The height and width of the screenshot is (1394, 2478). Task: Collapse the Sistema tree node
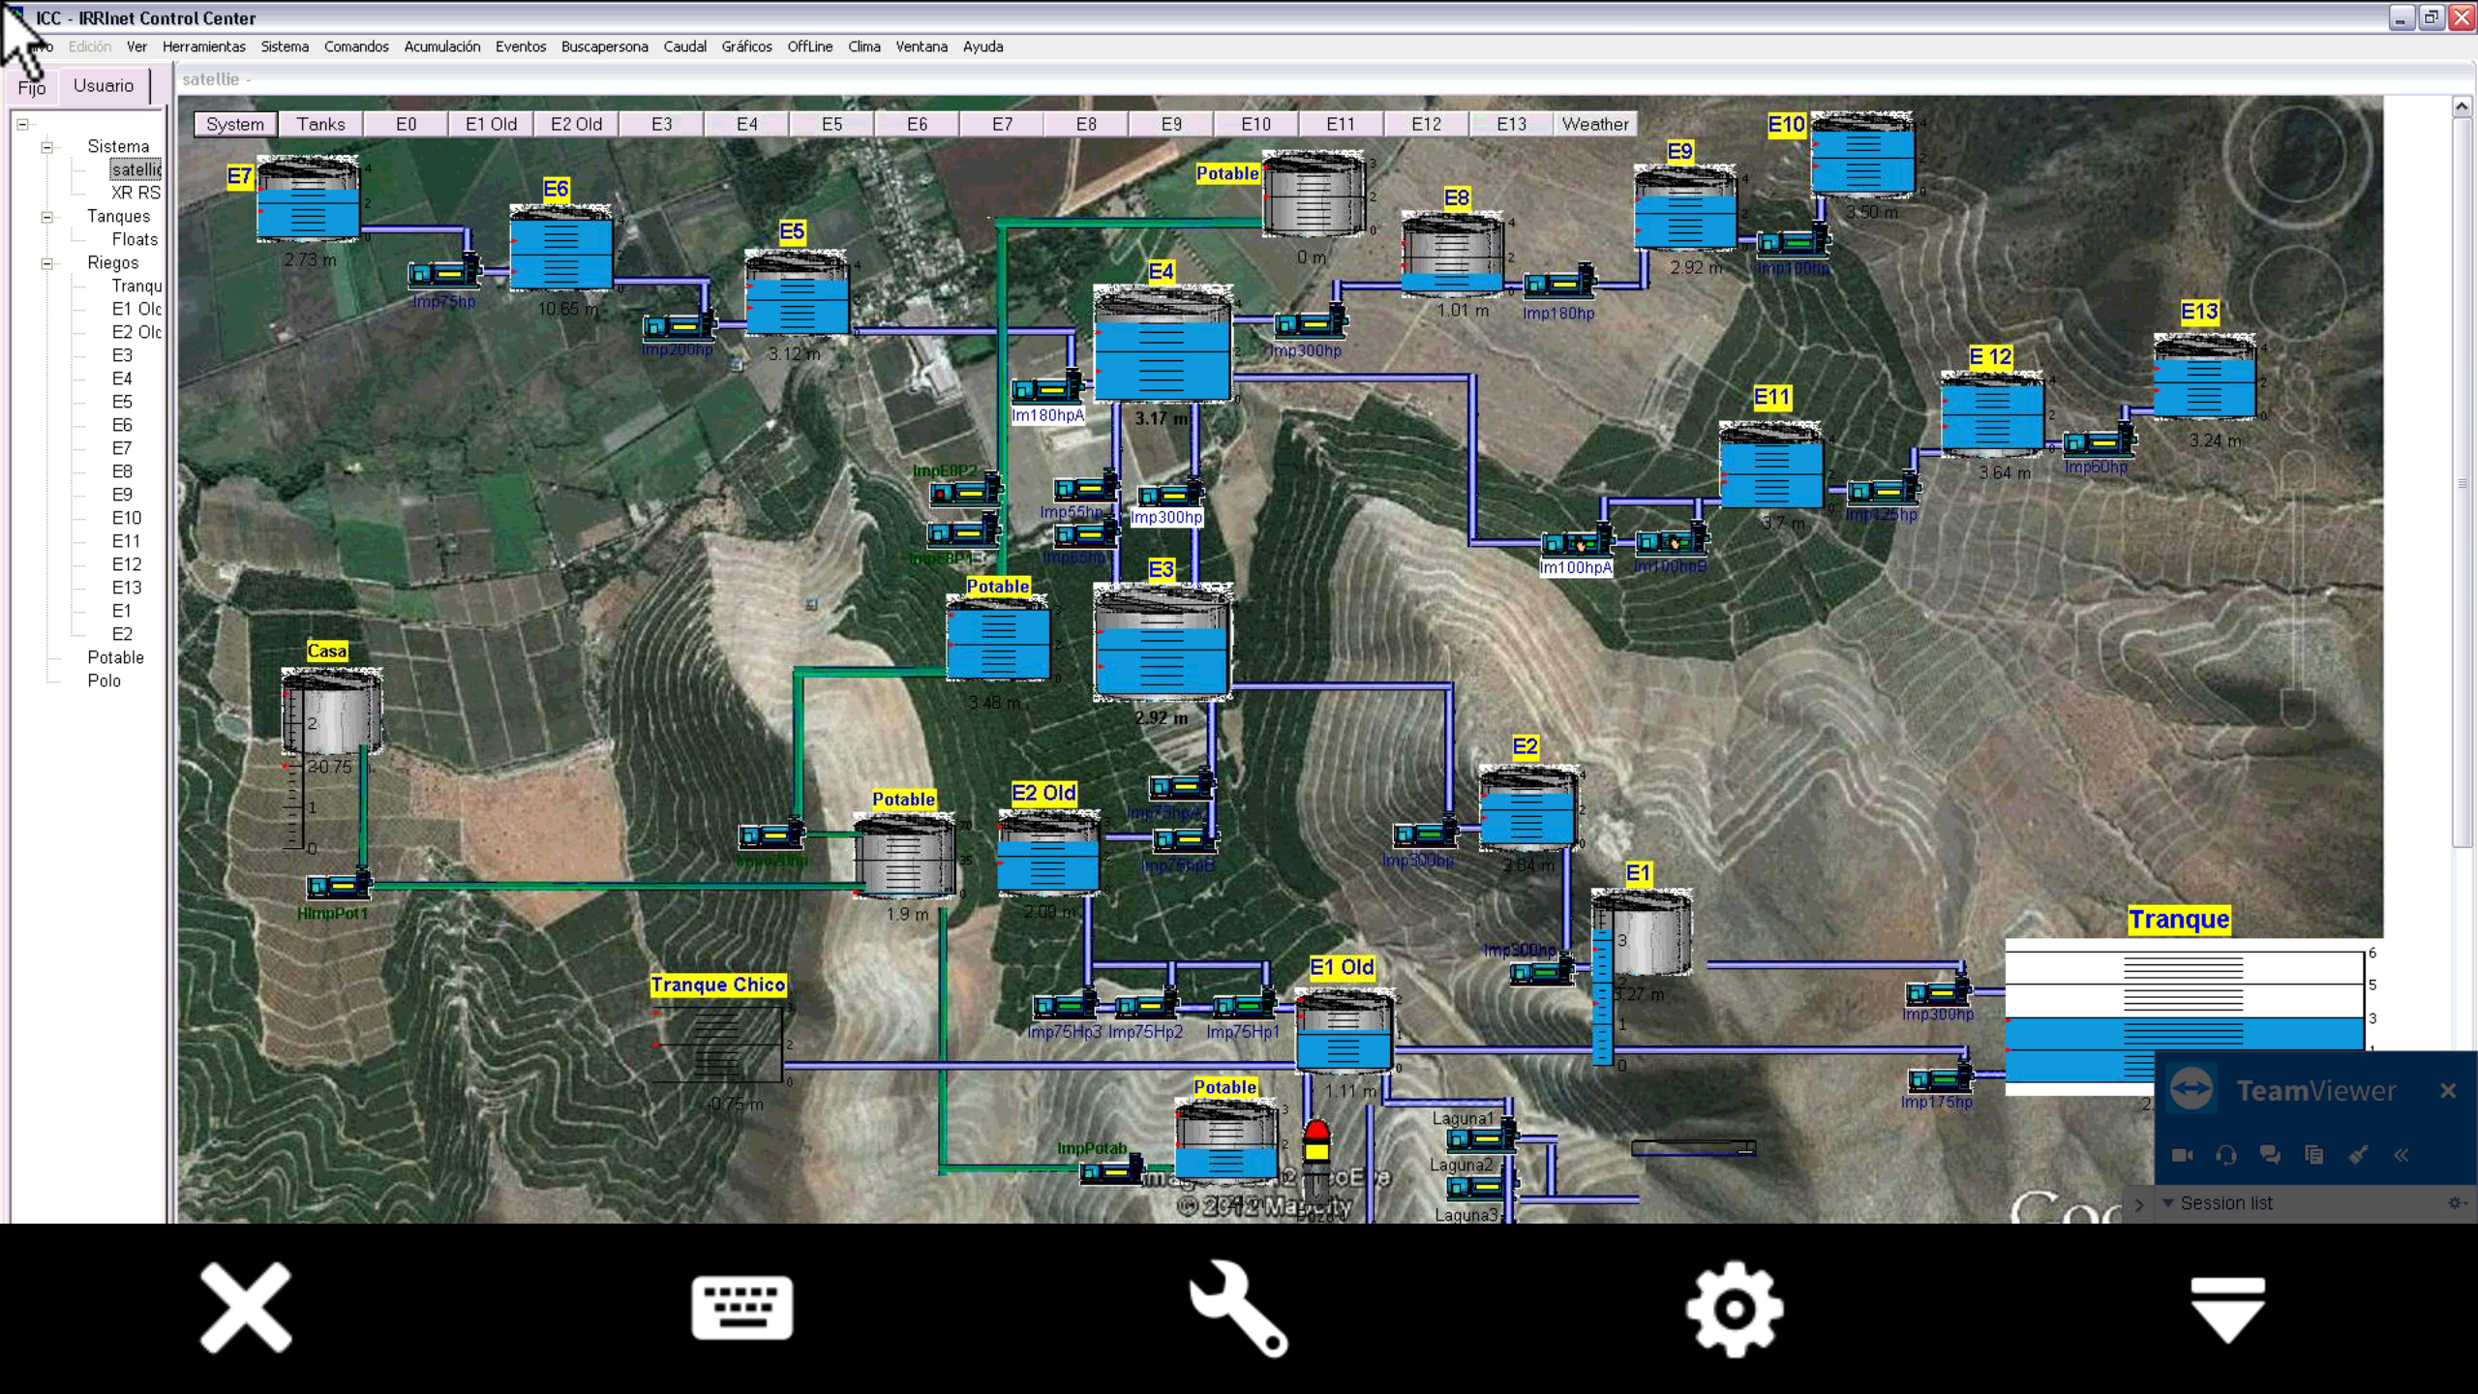(x=46, y=147)
